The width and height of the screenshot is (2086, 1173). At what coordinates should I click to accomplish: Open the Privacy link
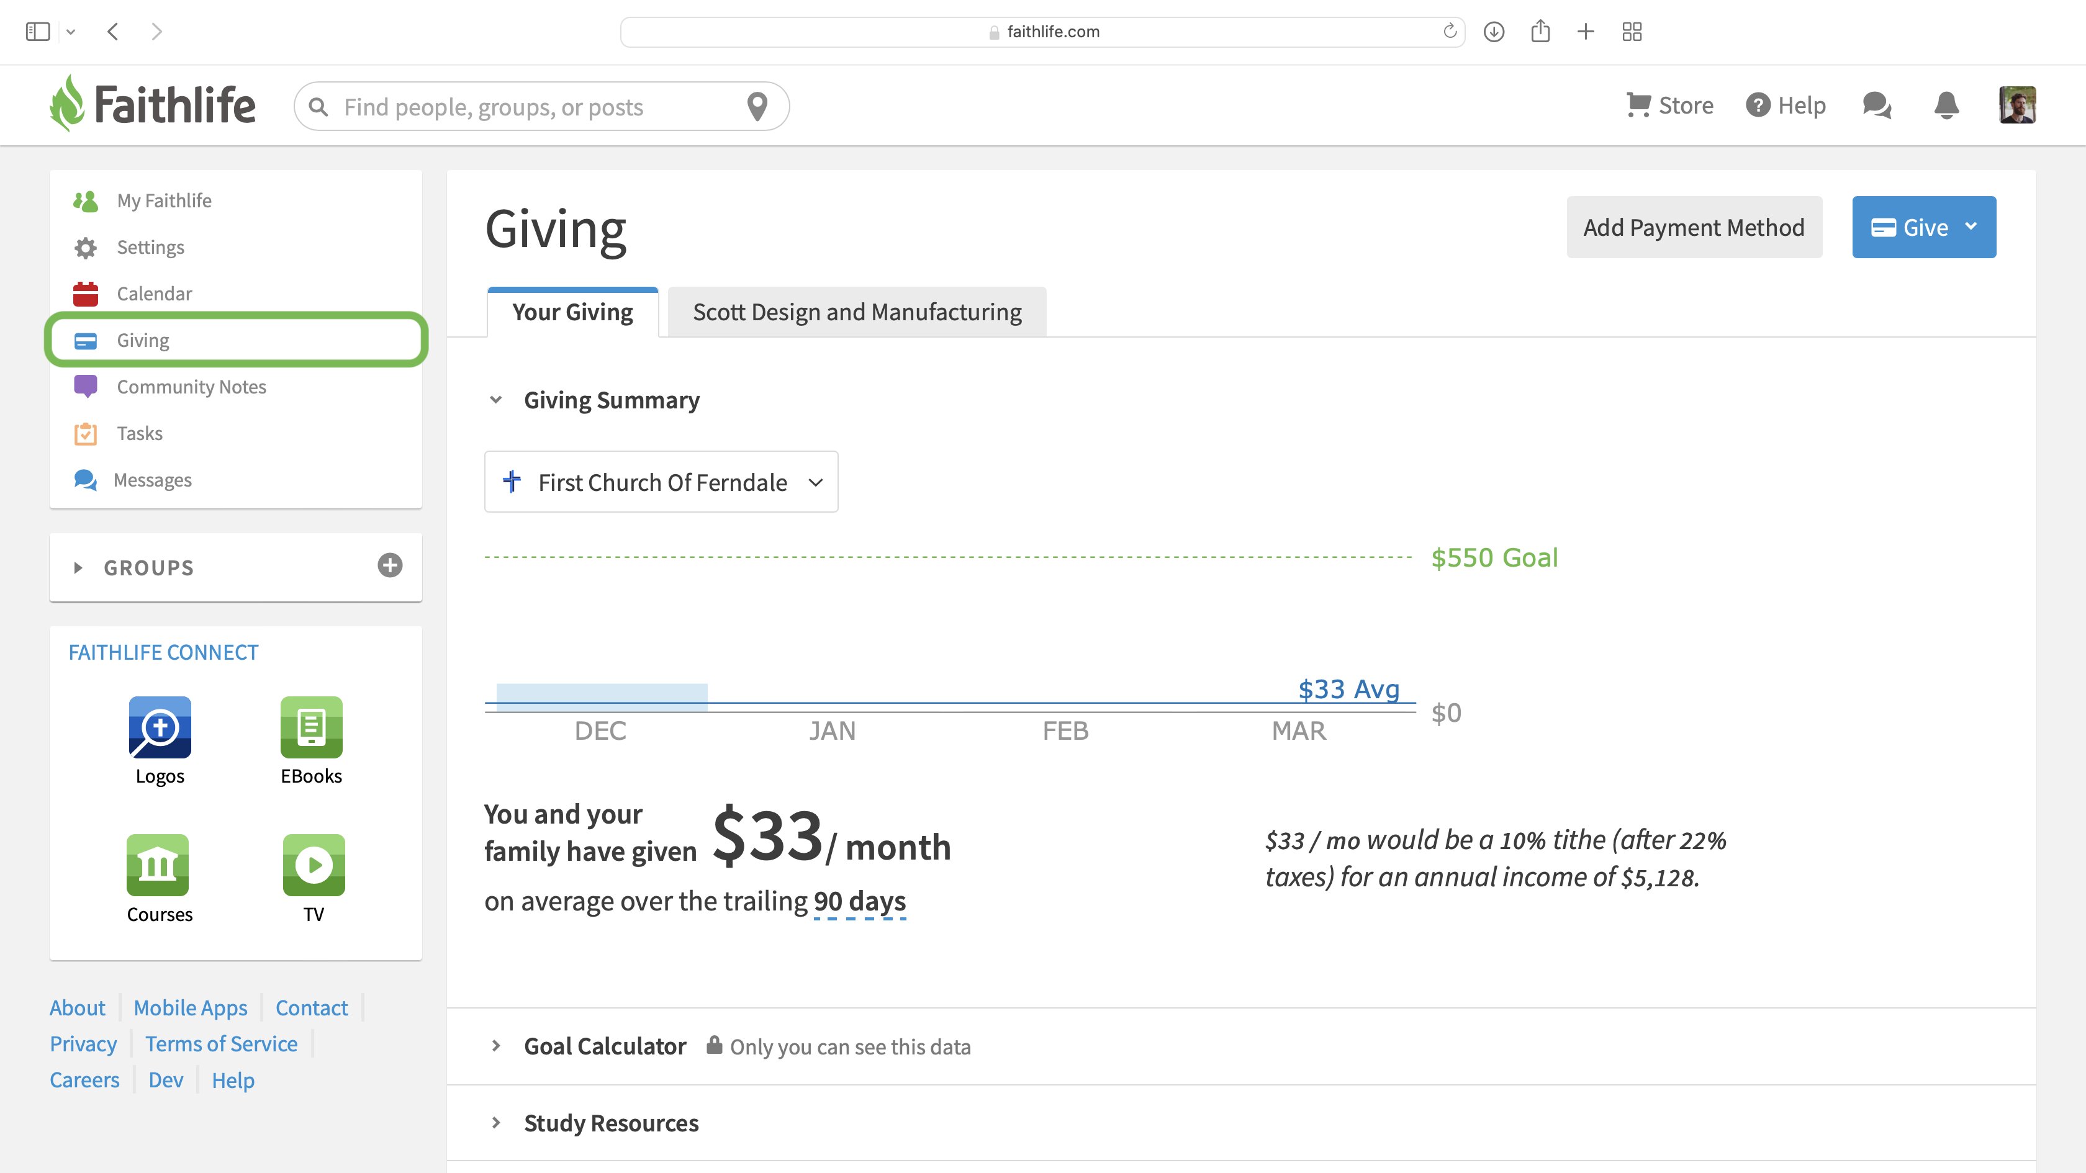(83, 1045)
